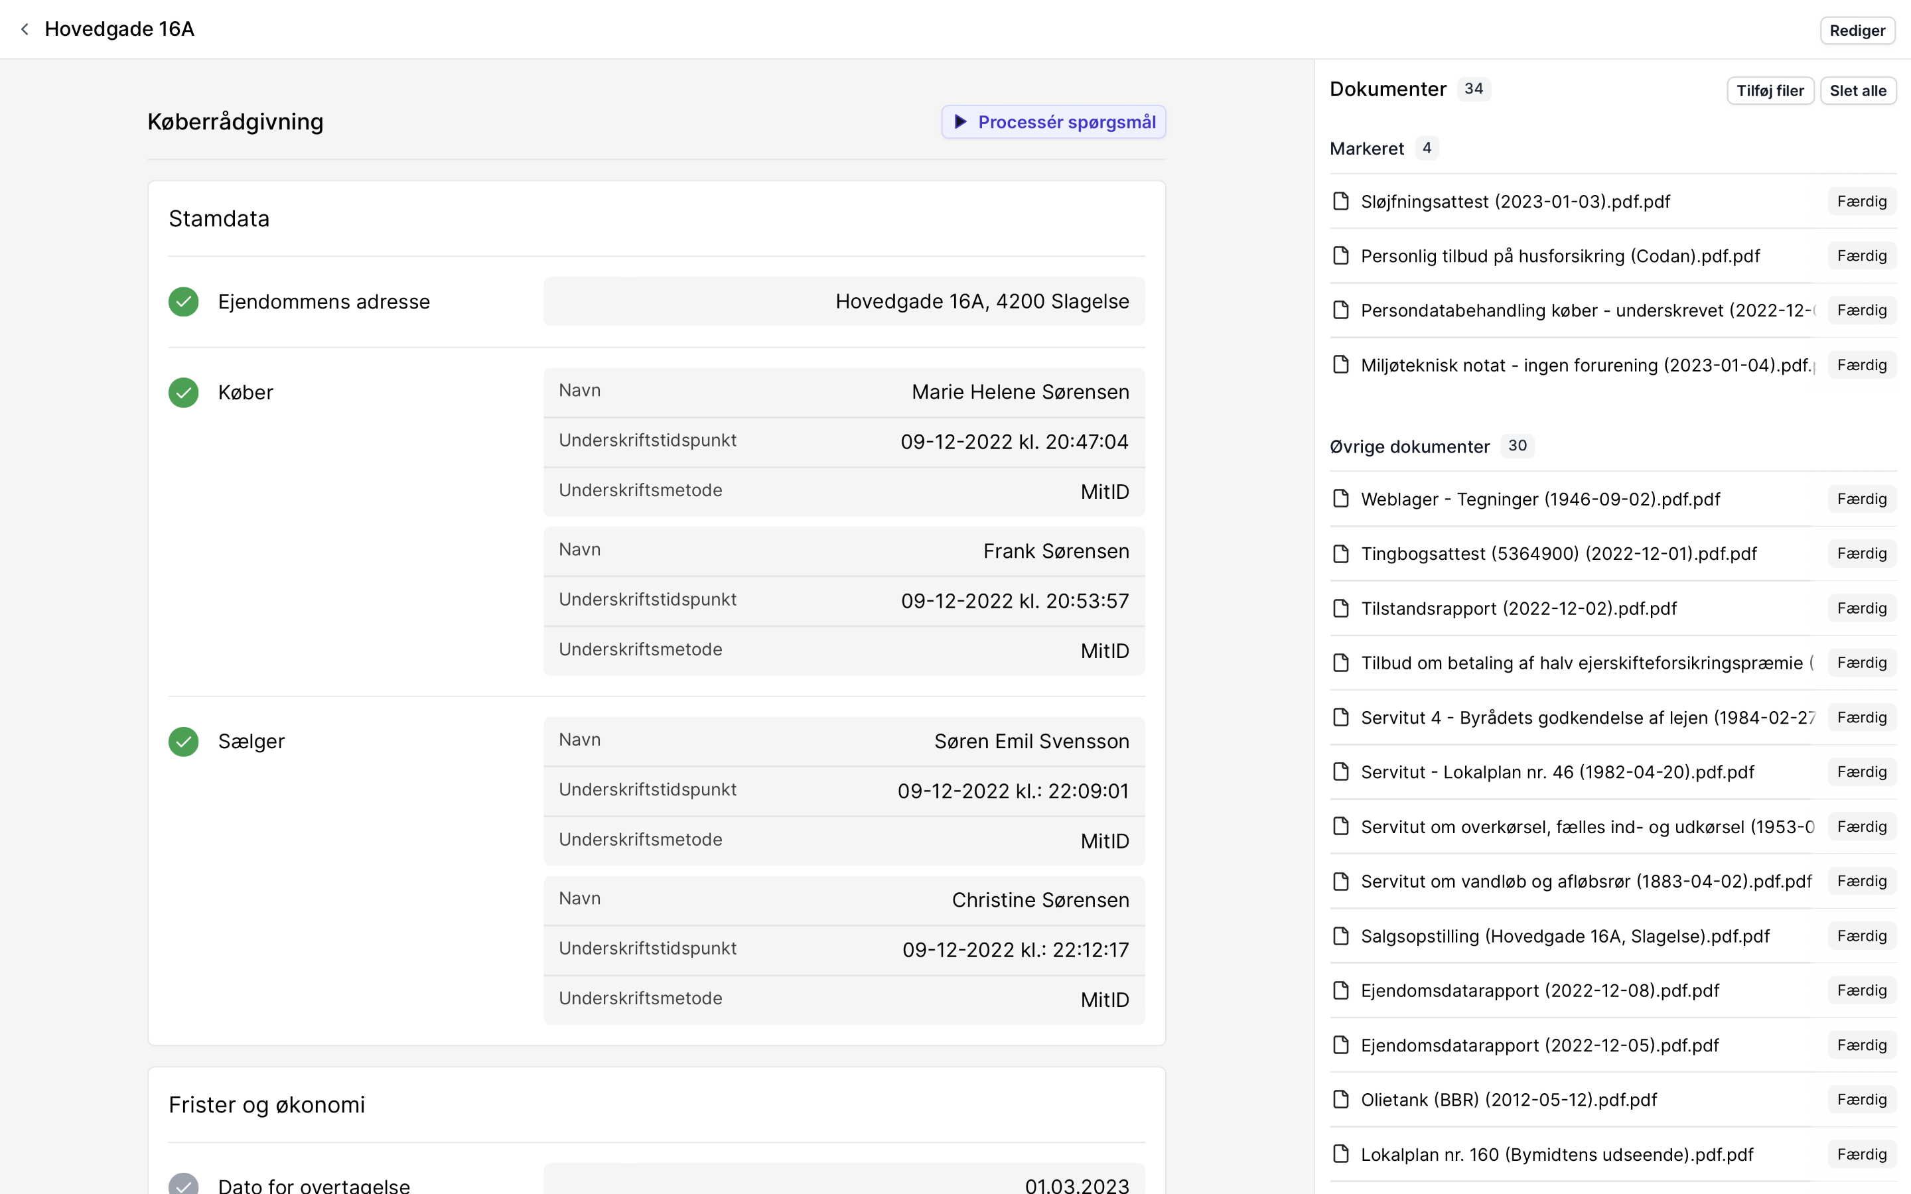Image resolution: width=1911 pixels, height=1194 pixels.
Task: Click address field Hovedgade 16A, 4200 Slagelse
Action: (x=843, y=302)
